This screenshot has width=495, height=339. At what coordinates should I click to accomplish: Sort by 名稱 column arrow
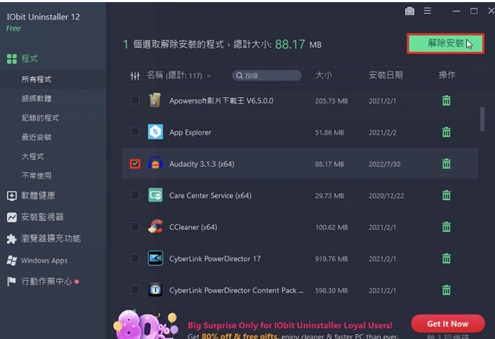coord(209,76)
